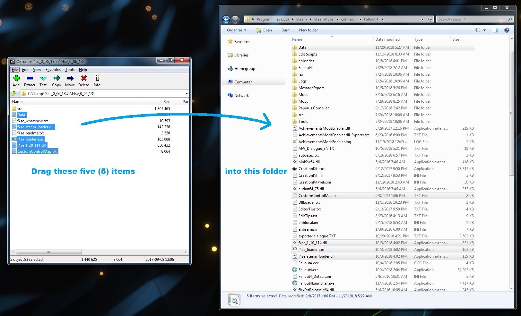Expand the breadcrumb arrow after Steam
Screen dimensions: 521x316
coord(310,19)
